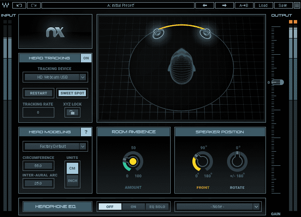The height and width of the screenshot is (217, 301).
Task: Click the Front speaker position knob
Action: pyautogui.click(x=203, y=161)
